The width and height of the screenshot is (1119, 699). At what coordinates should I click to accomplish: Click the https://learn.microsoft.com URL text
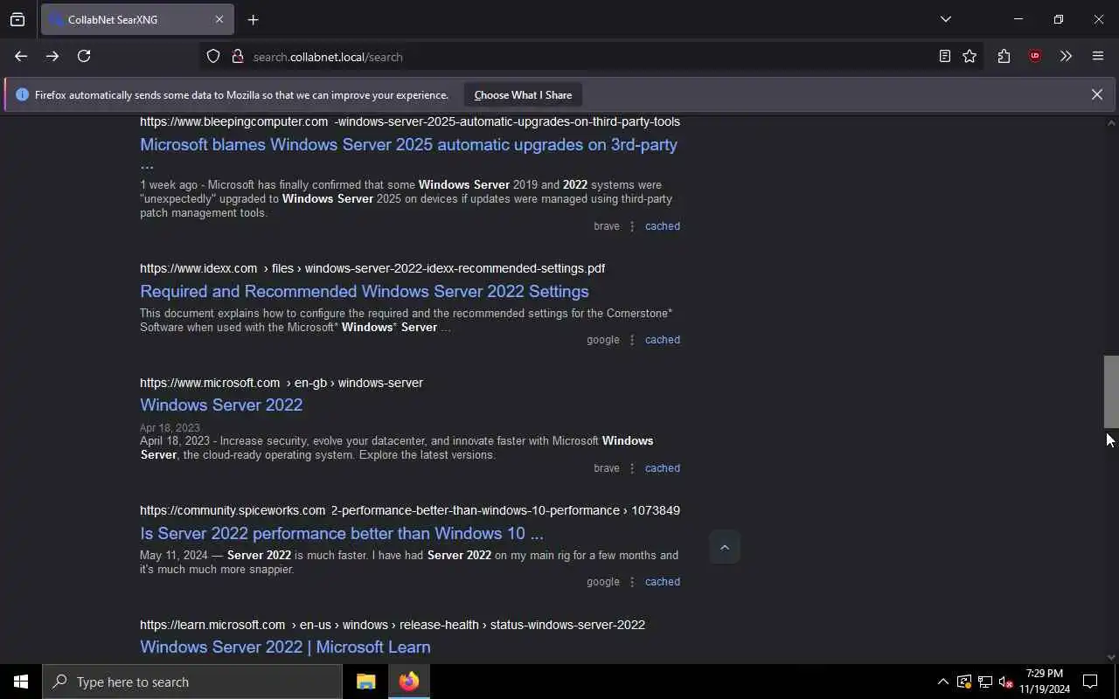point(212,625)
